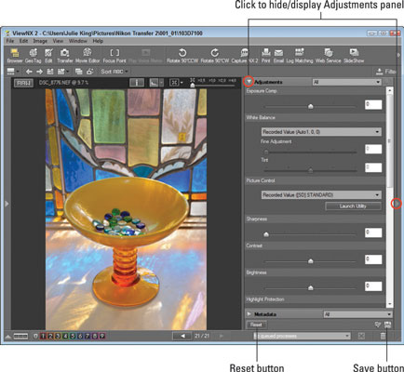Click the Tint slider handle

point(310,170)
